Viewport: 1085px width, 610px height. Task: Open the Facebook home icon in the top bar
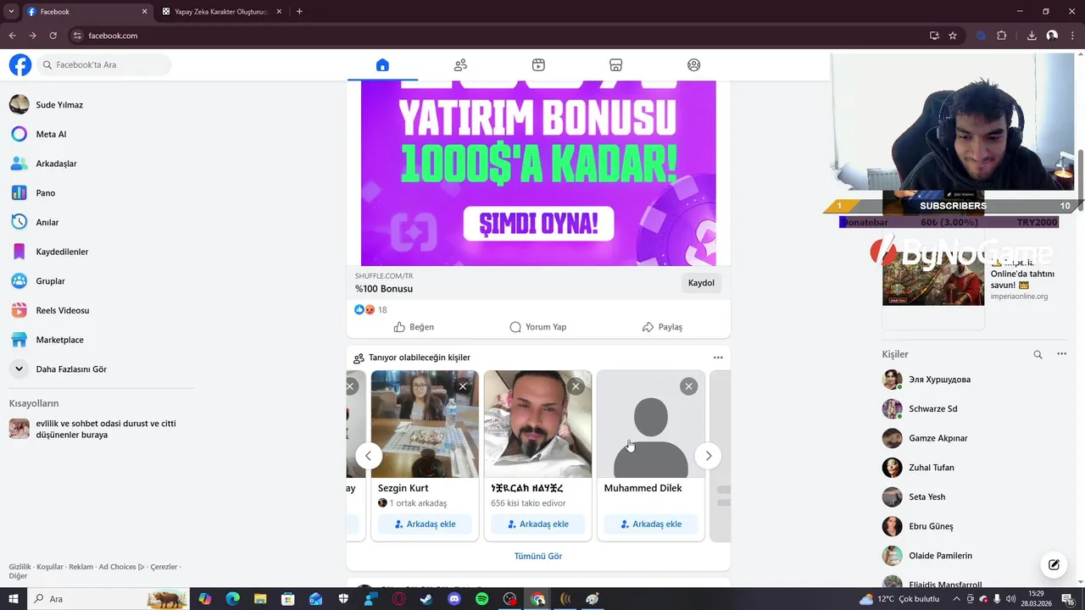(x=382, y=65)
